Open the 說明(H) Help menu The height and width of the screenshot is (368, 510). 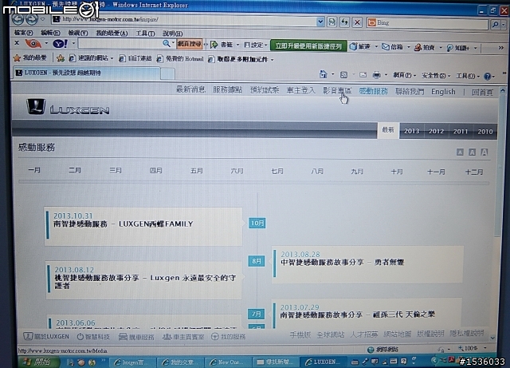172,34
